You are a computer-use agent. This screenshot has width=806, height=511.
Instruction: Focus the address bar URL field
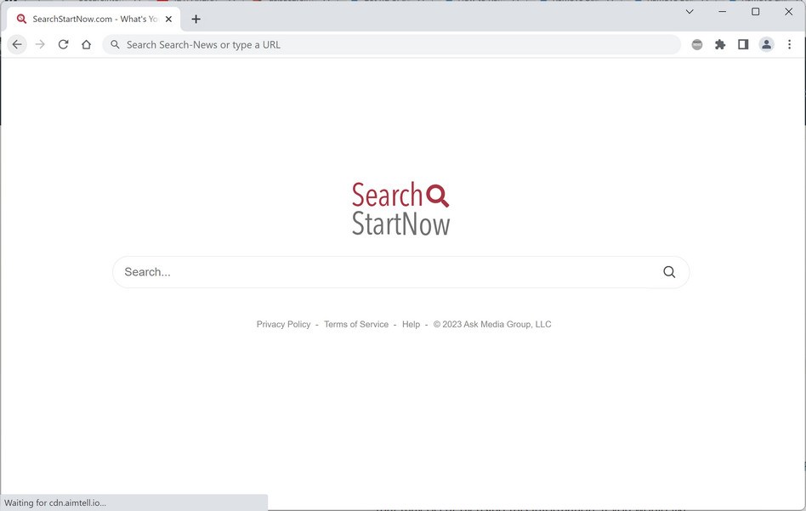(x=392, y=45)
